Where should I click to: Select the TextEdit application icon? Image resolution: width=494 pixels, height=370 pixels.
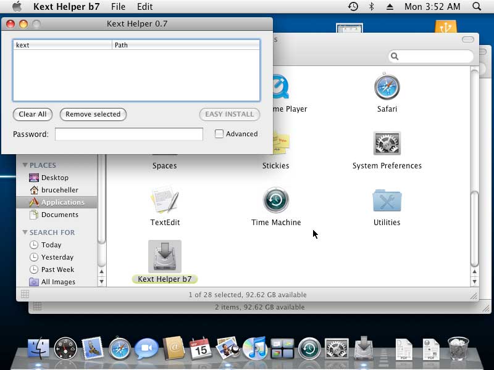click(165, 200)
